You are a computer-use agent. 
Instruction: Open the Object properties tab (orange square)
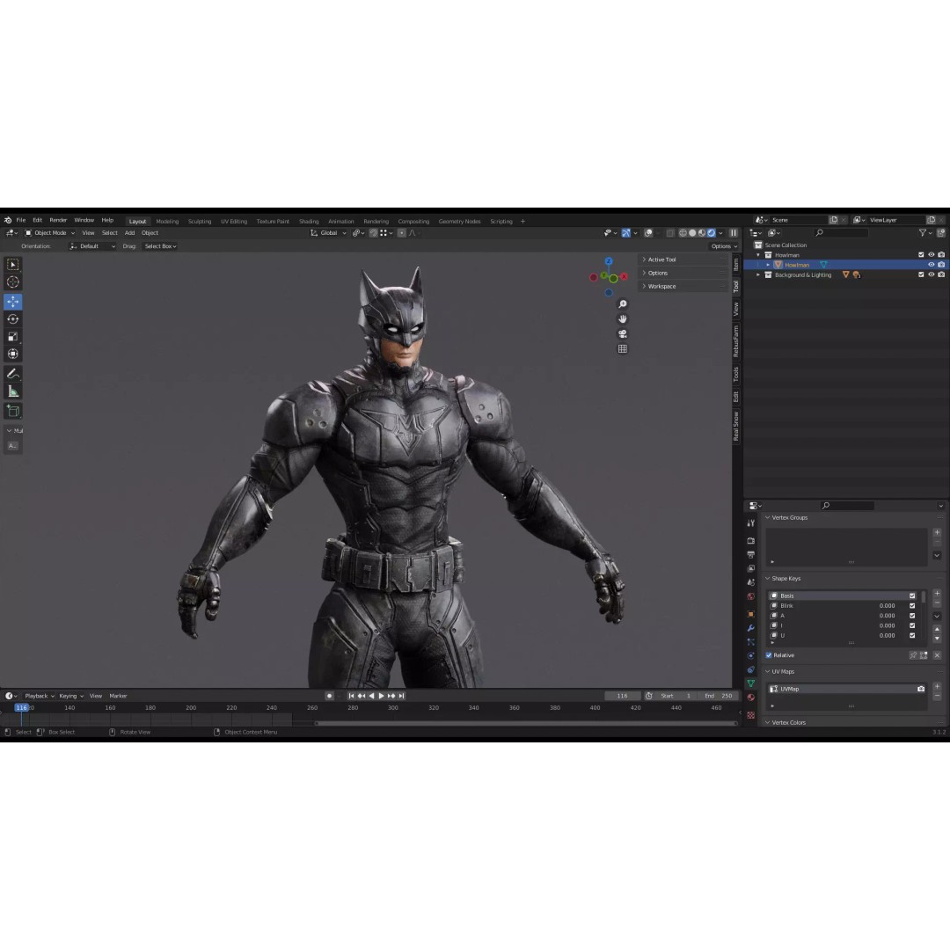751,614
